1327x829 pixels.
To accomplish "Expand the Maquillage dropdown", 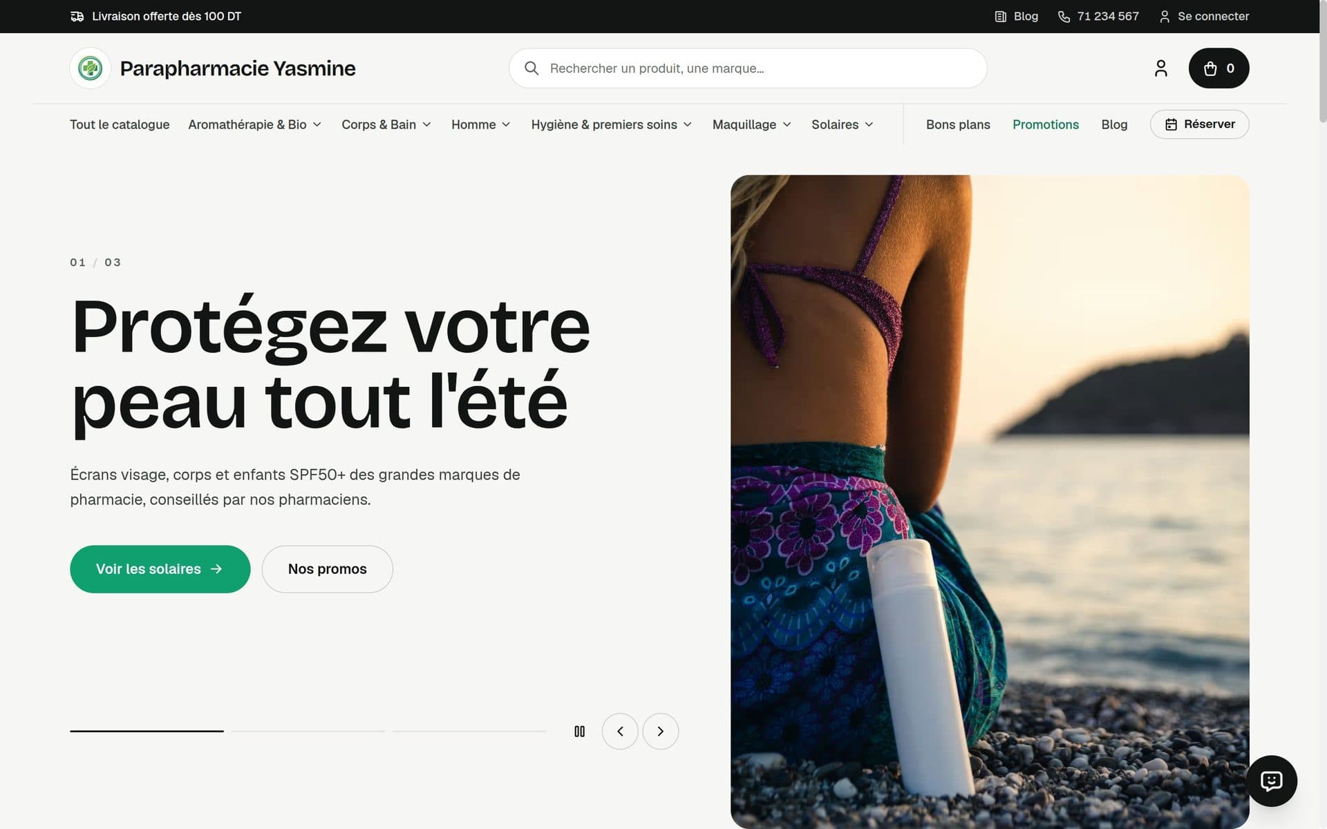I will pos(752,124).
